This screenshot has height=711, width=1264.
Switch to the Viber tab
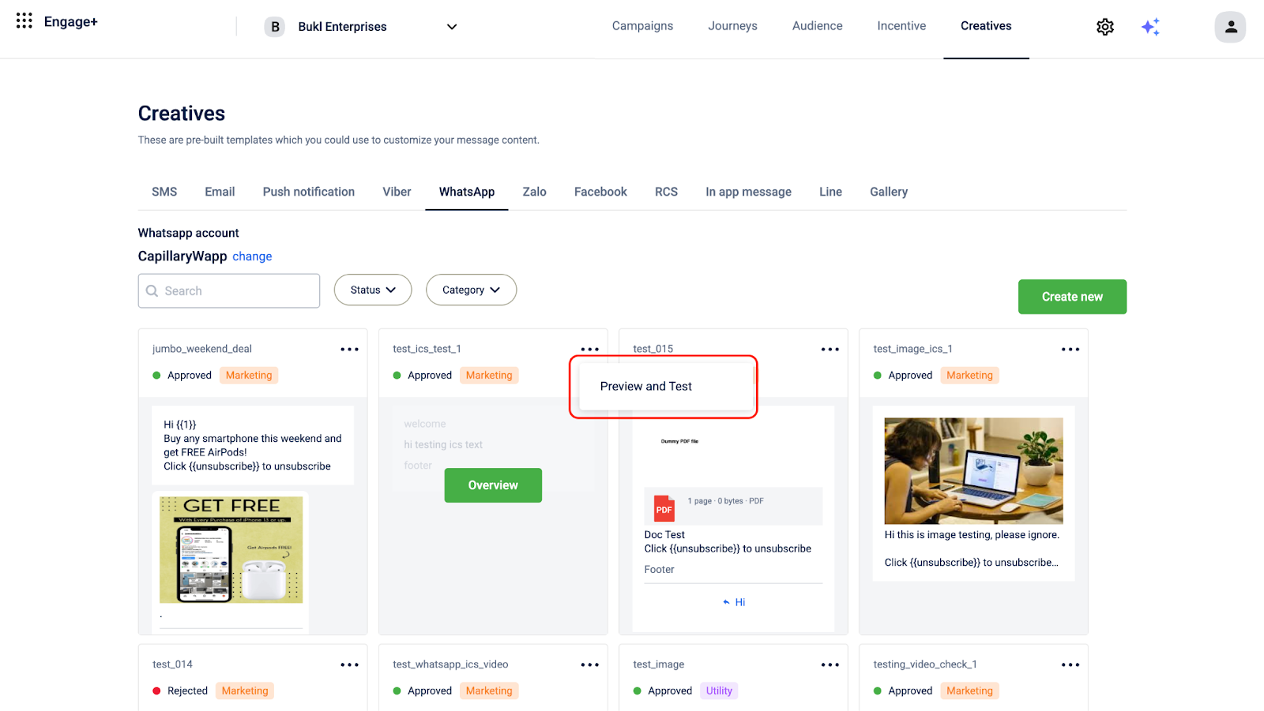coord(397,192)
